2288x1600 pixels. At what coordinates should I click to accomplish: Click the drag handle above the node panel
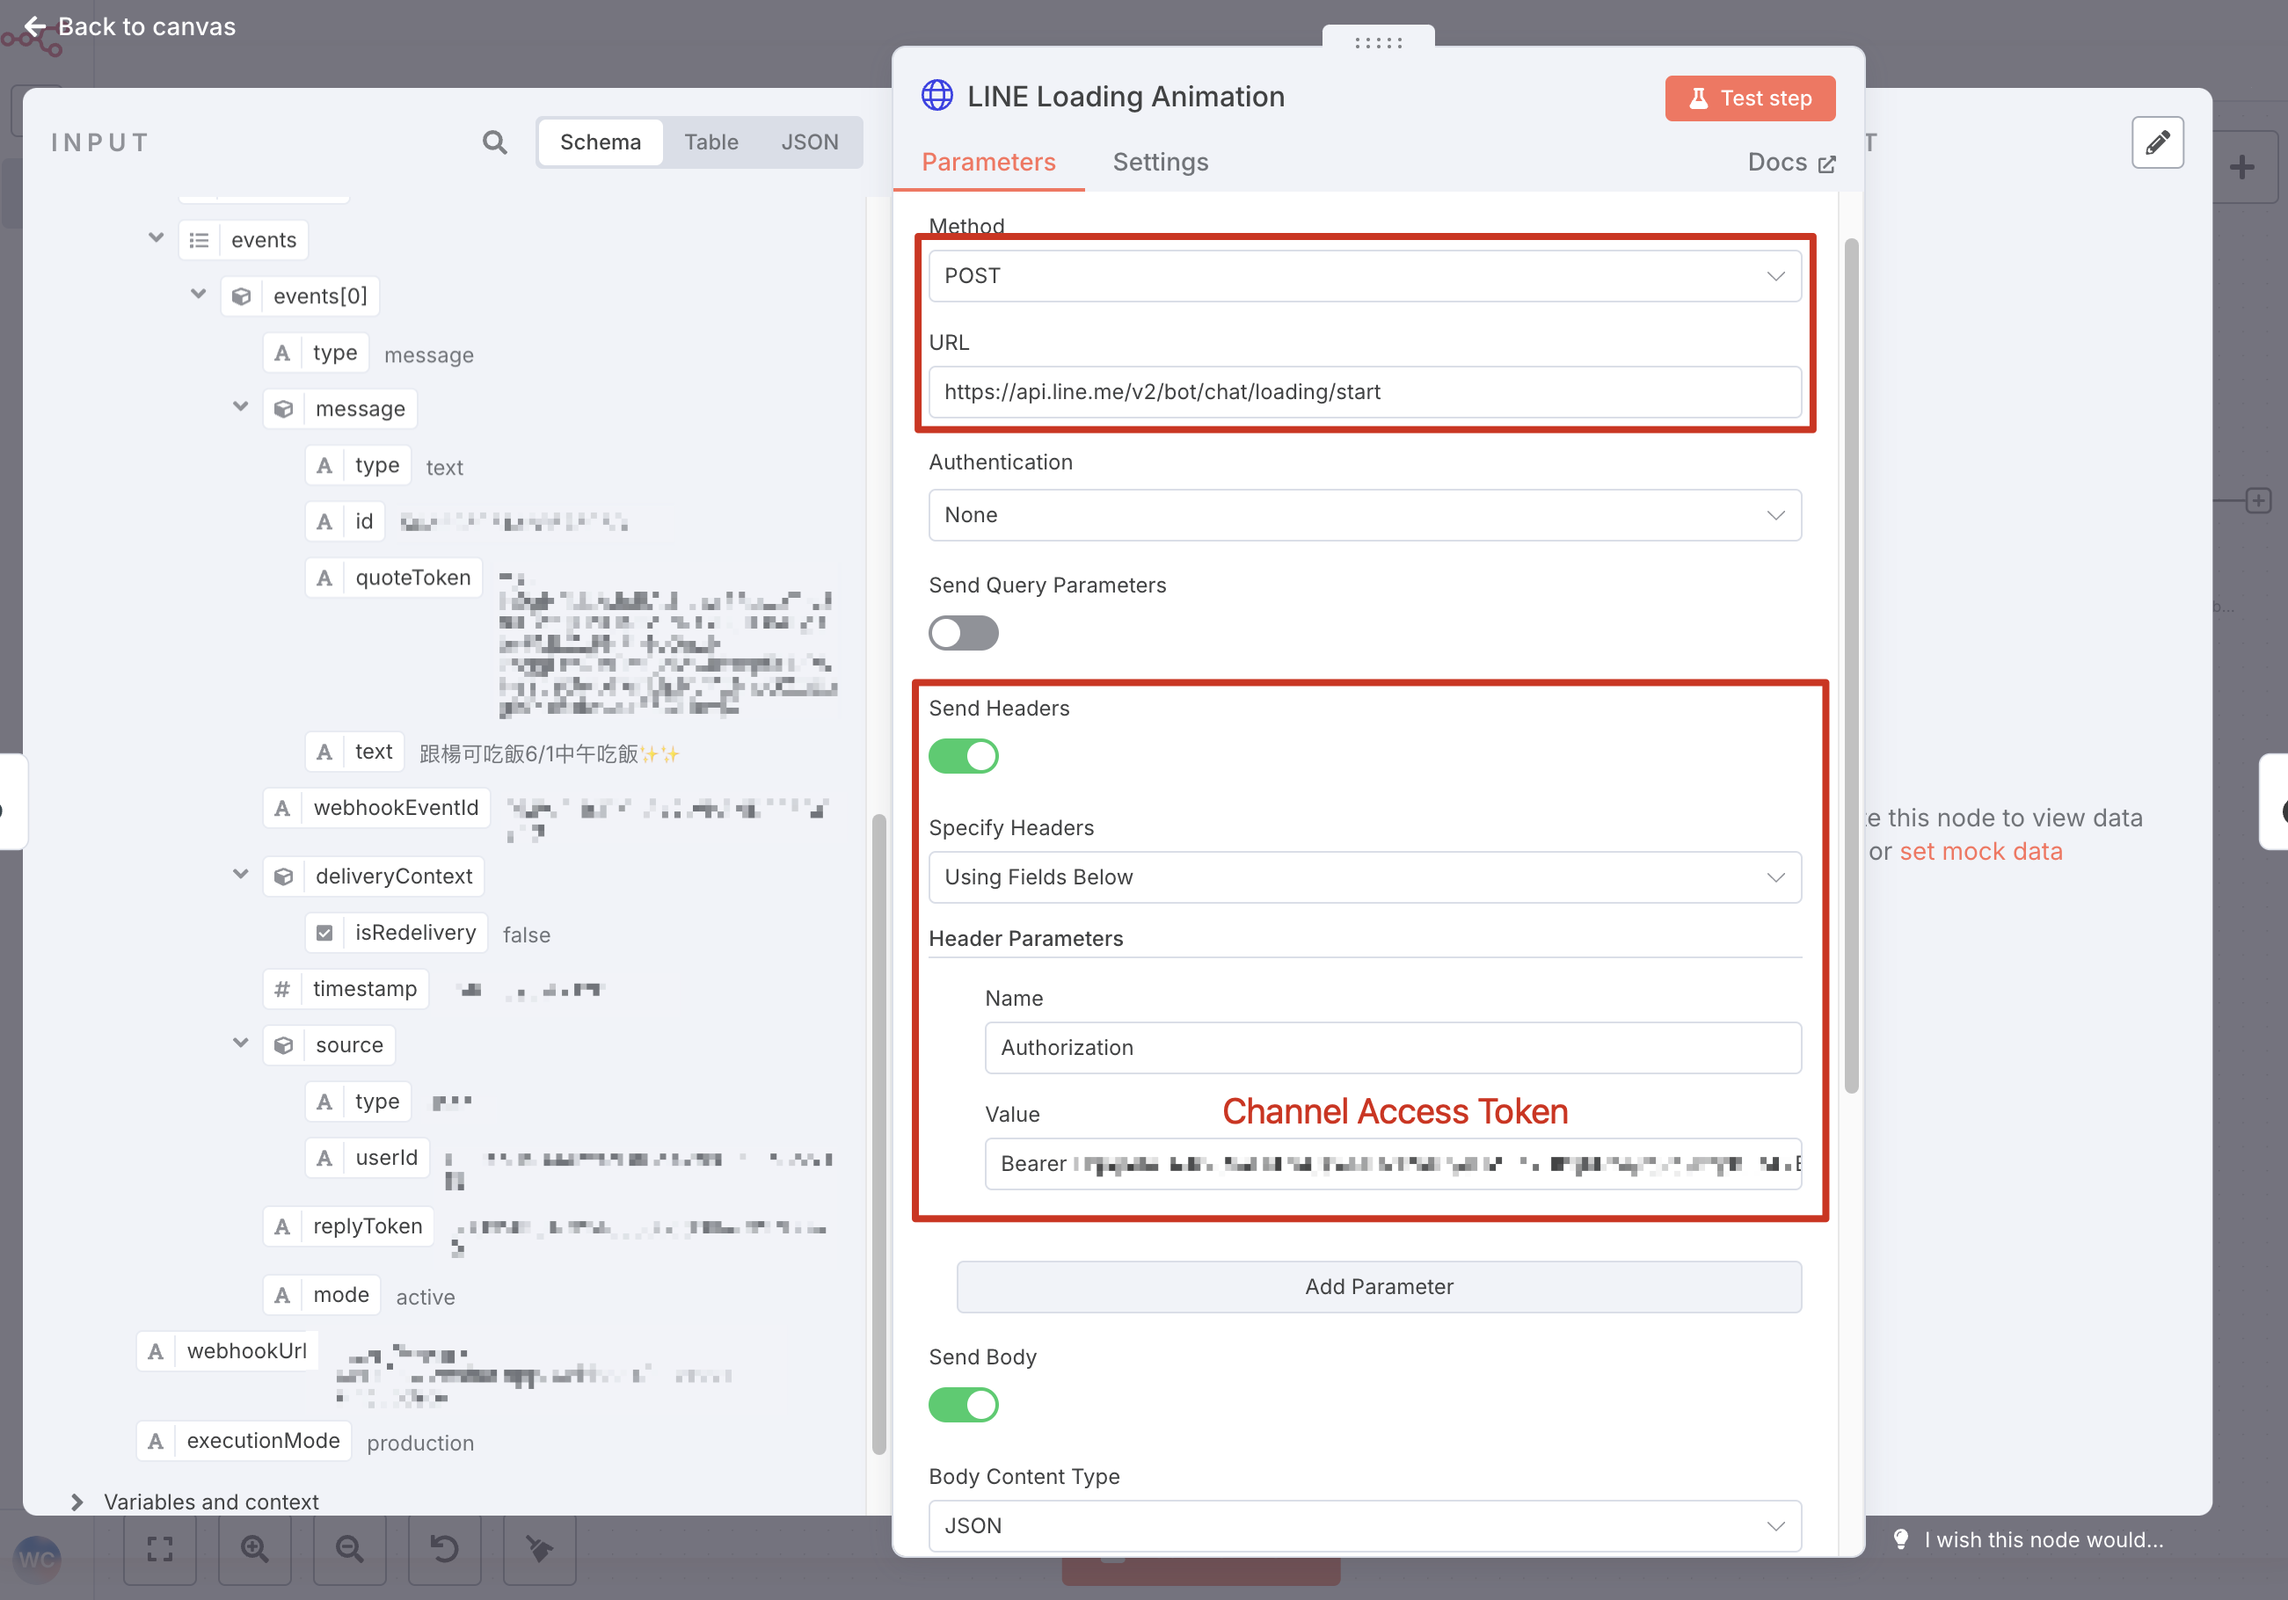[1378, 42]
